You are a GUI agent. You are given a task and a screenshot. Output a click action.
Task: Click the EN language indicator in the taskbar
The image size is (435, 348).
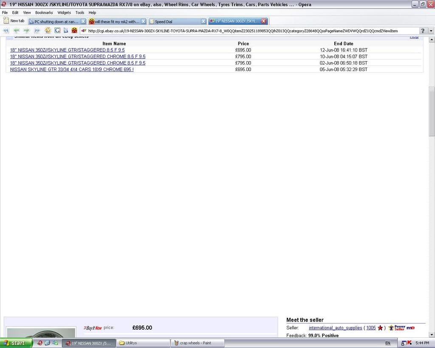click(x=387, y=343)
